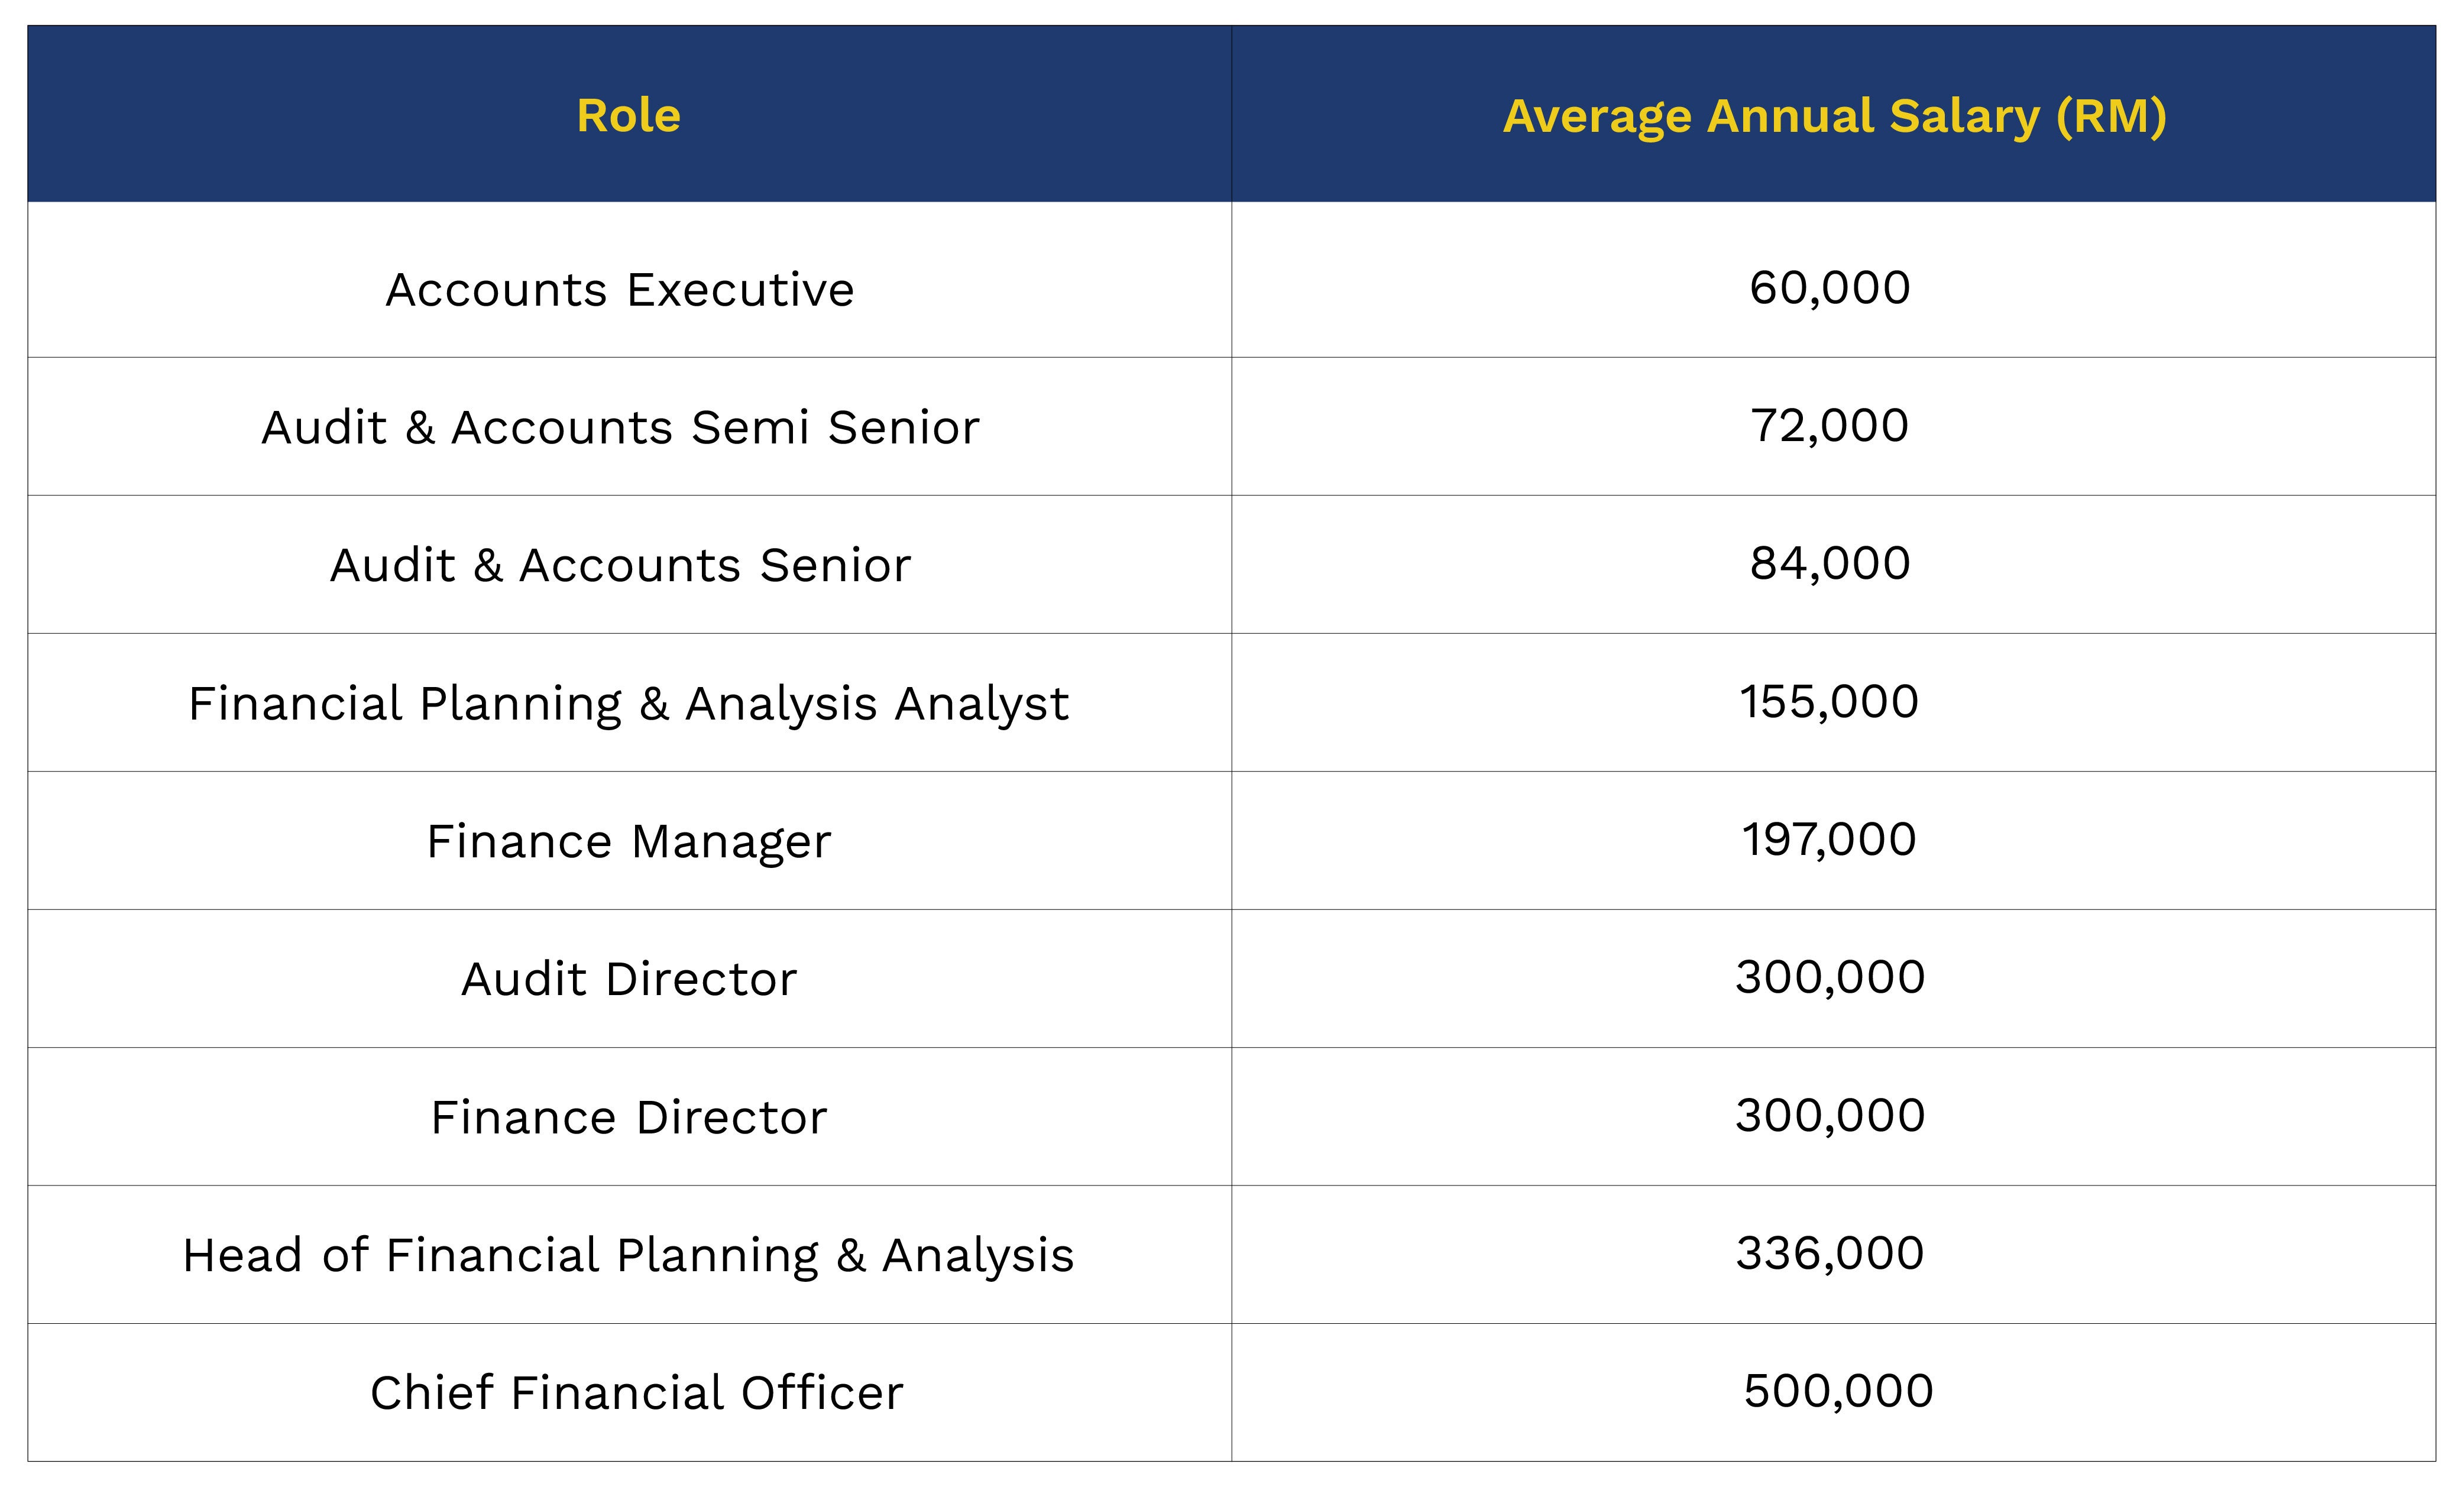Click the Audit & Accounts Senior role

click(620, 565)
